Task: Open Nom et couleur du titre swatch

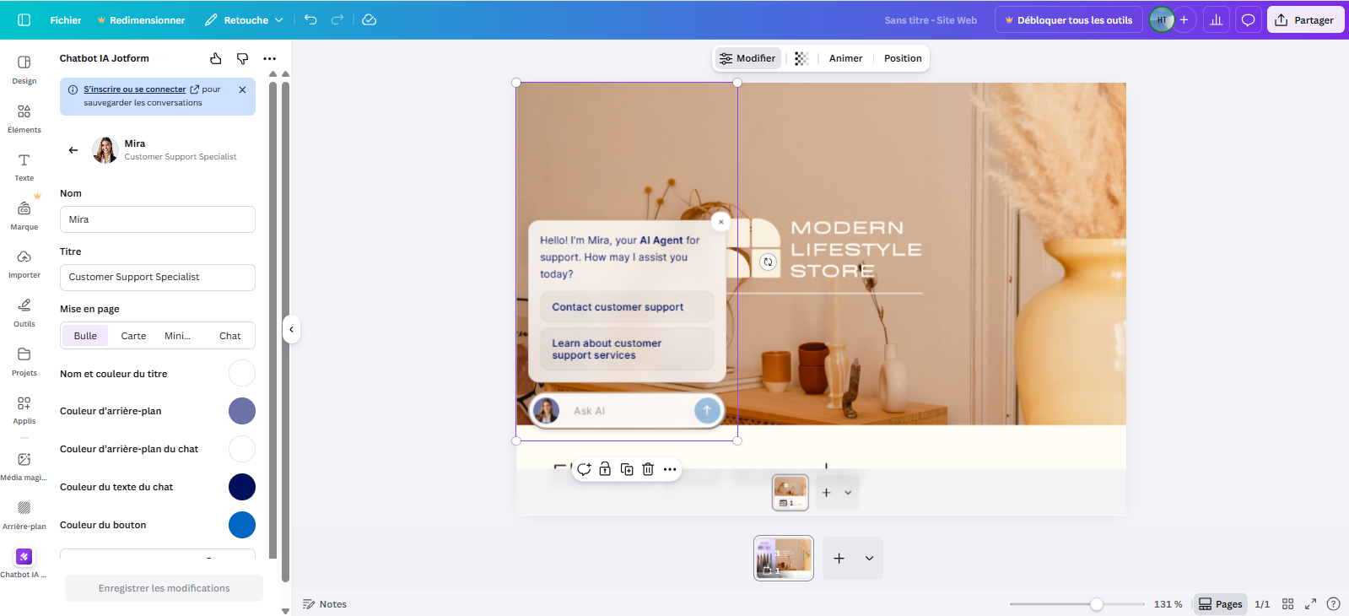Action: click(x=242, y=373)
